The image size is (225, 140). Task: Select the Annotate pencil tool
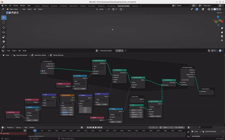point(4,47)
